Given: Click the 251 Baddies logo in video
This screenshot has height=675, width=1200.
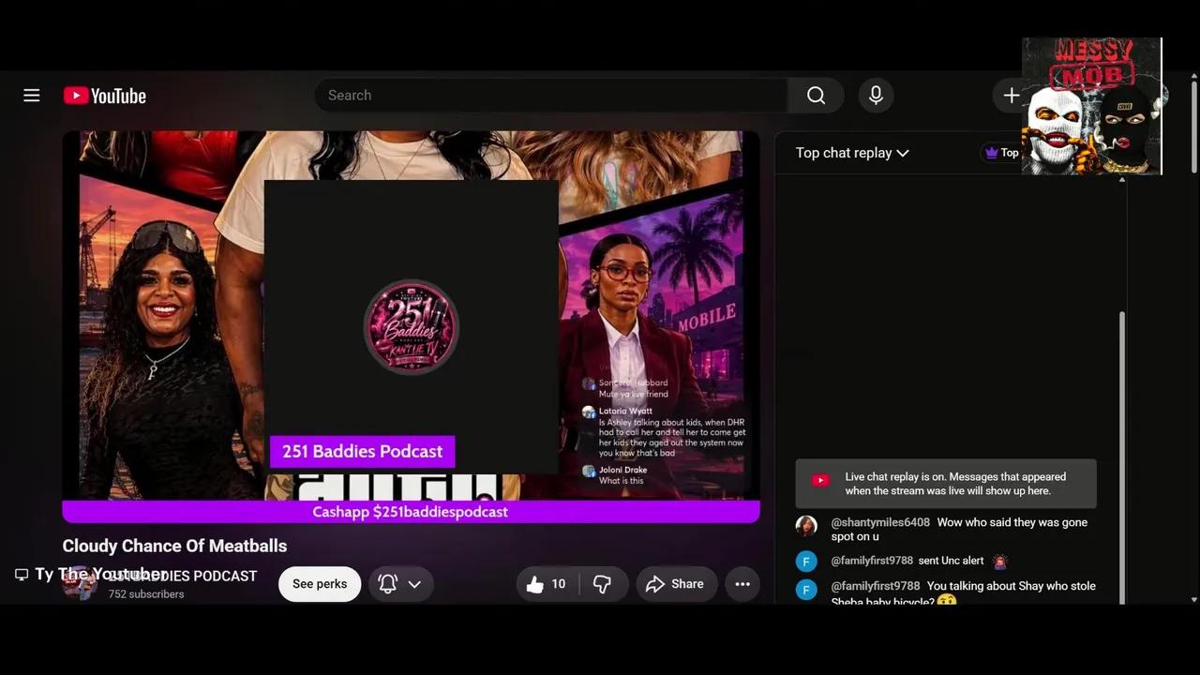Looking at the screenshot, I should coord(411,326).
